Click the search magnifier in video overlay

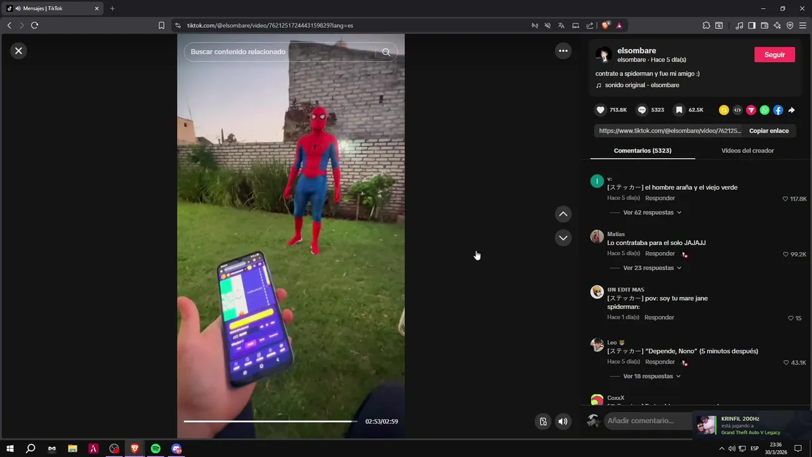[386, 52]
